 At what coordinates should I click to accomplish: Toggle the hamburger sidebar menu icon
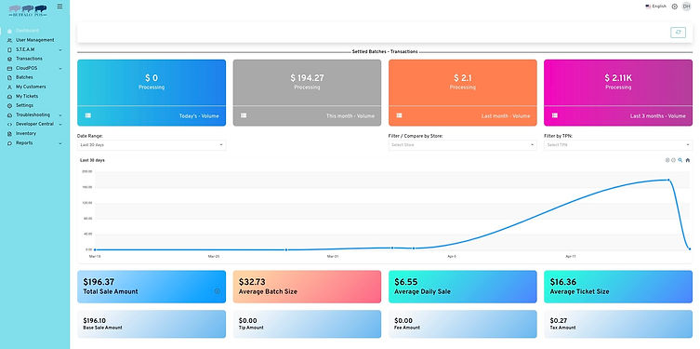(x=59, y=7)
